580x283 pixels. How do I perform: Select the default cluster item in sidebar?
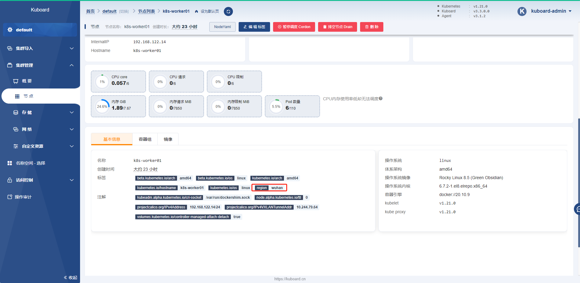pyautogui.click(x=40, y=30)
